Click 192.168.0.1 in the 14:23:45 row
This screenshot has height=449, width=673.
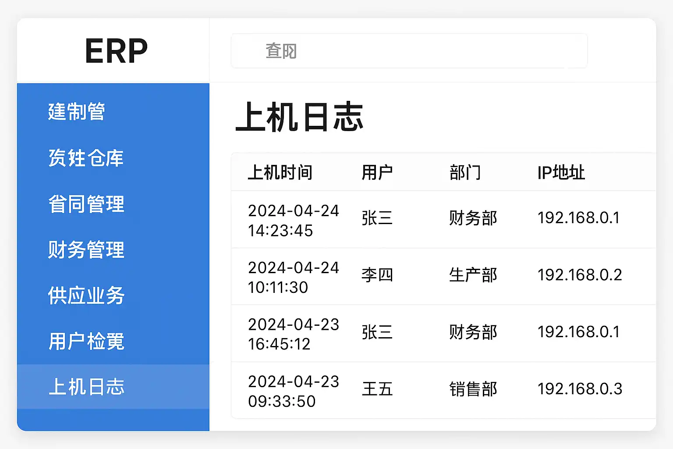[x=579, y=218]
